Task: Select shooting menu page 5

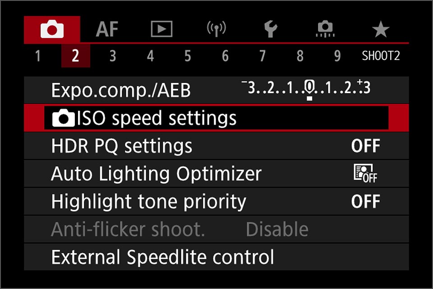Action: click(187, 56)
